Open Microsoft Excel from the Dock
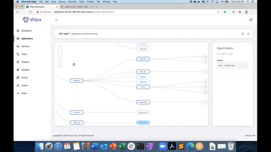The image size is (271, 152). (x=122, y=147)
